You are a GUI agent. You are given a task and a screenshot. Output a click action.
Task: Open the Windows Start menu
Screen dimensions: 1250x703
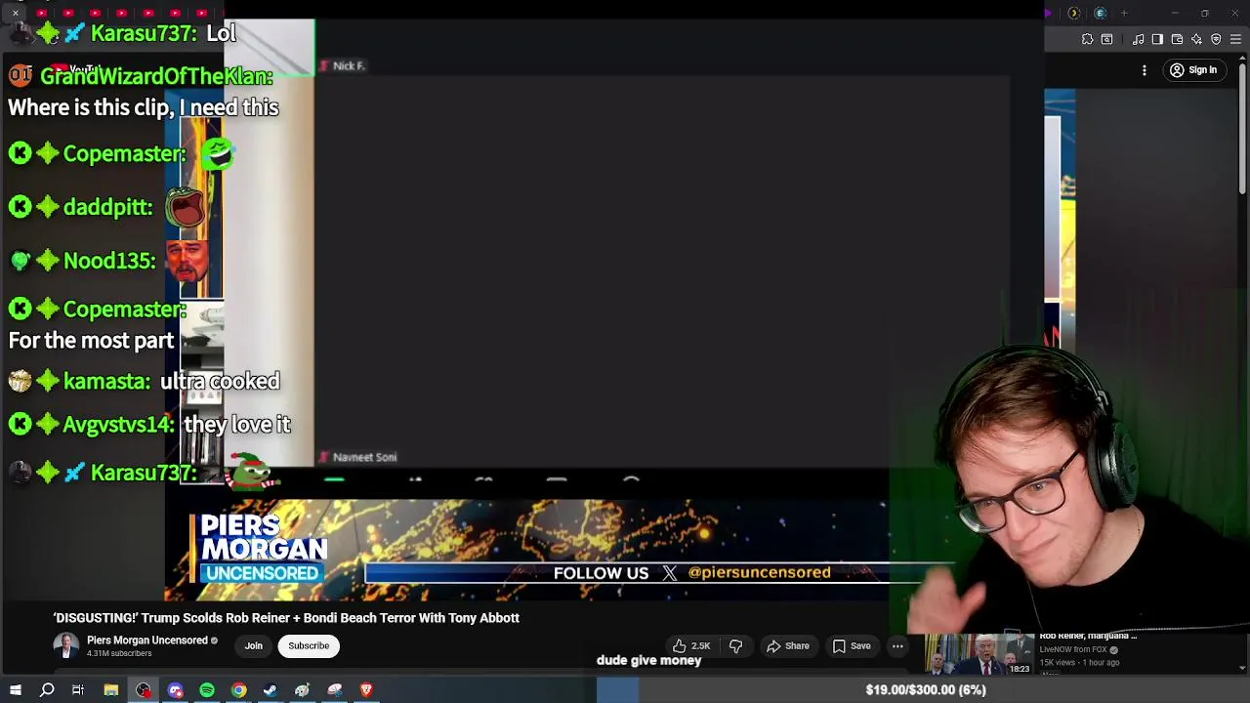[15, 690]
